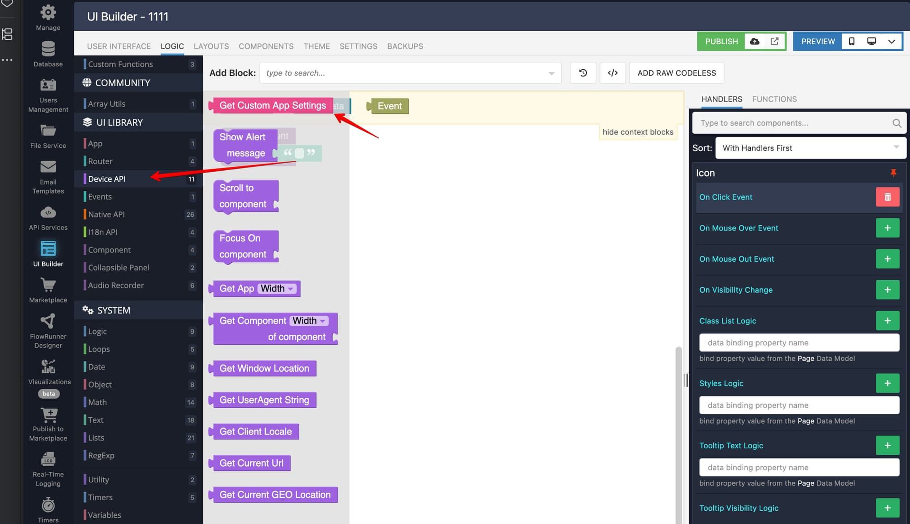The width and height of the screenshot is (910, 524).
Task: Open Width dropdown in Get App block
Action: (278, 289)
